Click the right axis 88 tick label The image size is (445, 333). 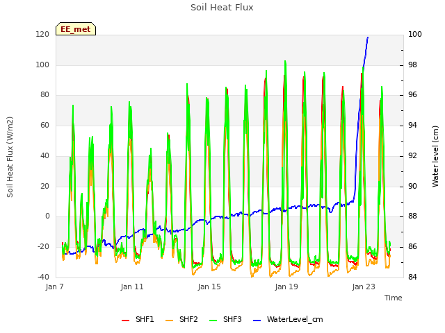(412, 216)
